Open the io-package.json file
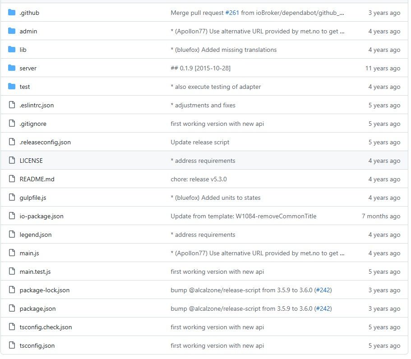Image resolution: width=411 pixels, height=359 pixels. [42, 216]
